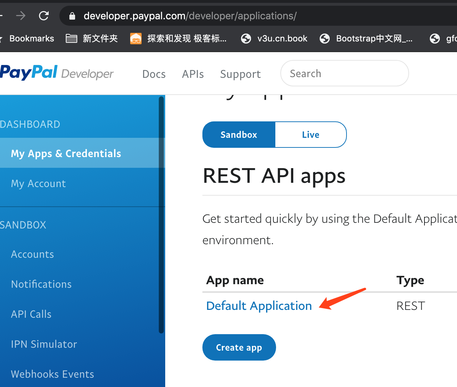Open the APIs menu
The height and width of the screenshot is (387, 457).
[x=193, y=74]
